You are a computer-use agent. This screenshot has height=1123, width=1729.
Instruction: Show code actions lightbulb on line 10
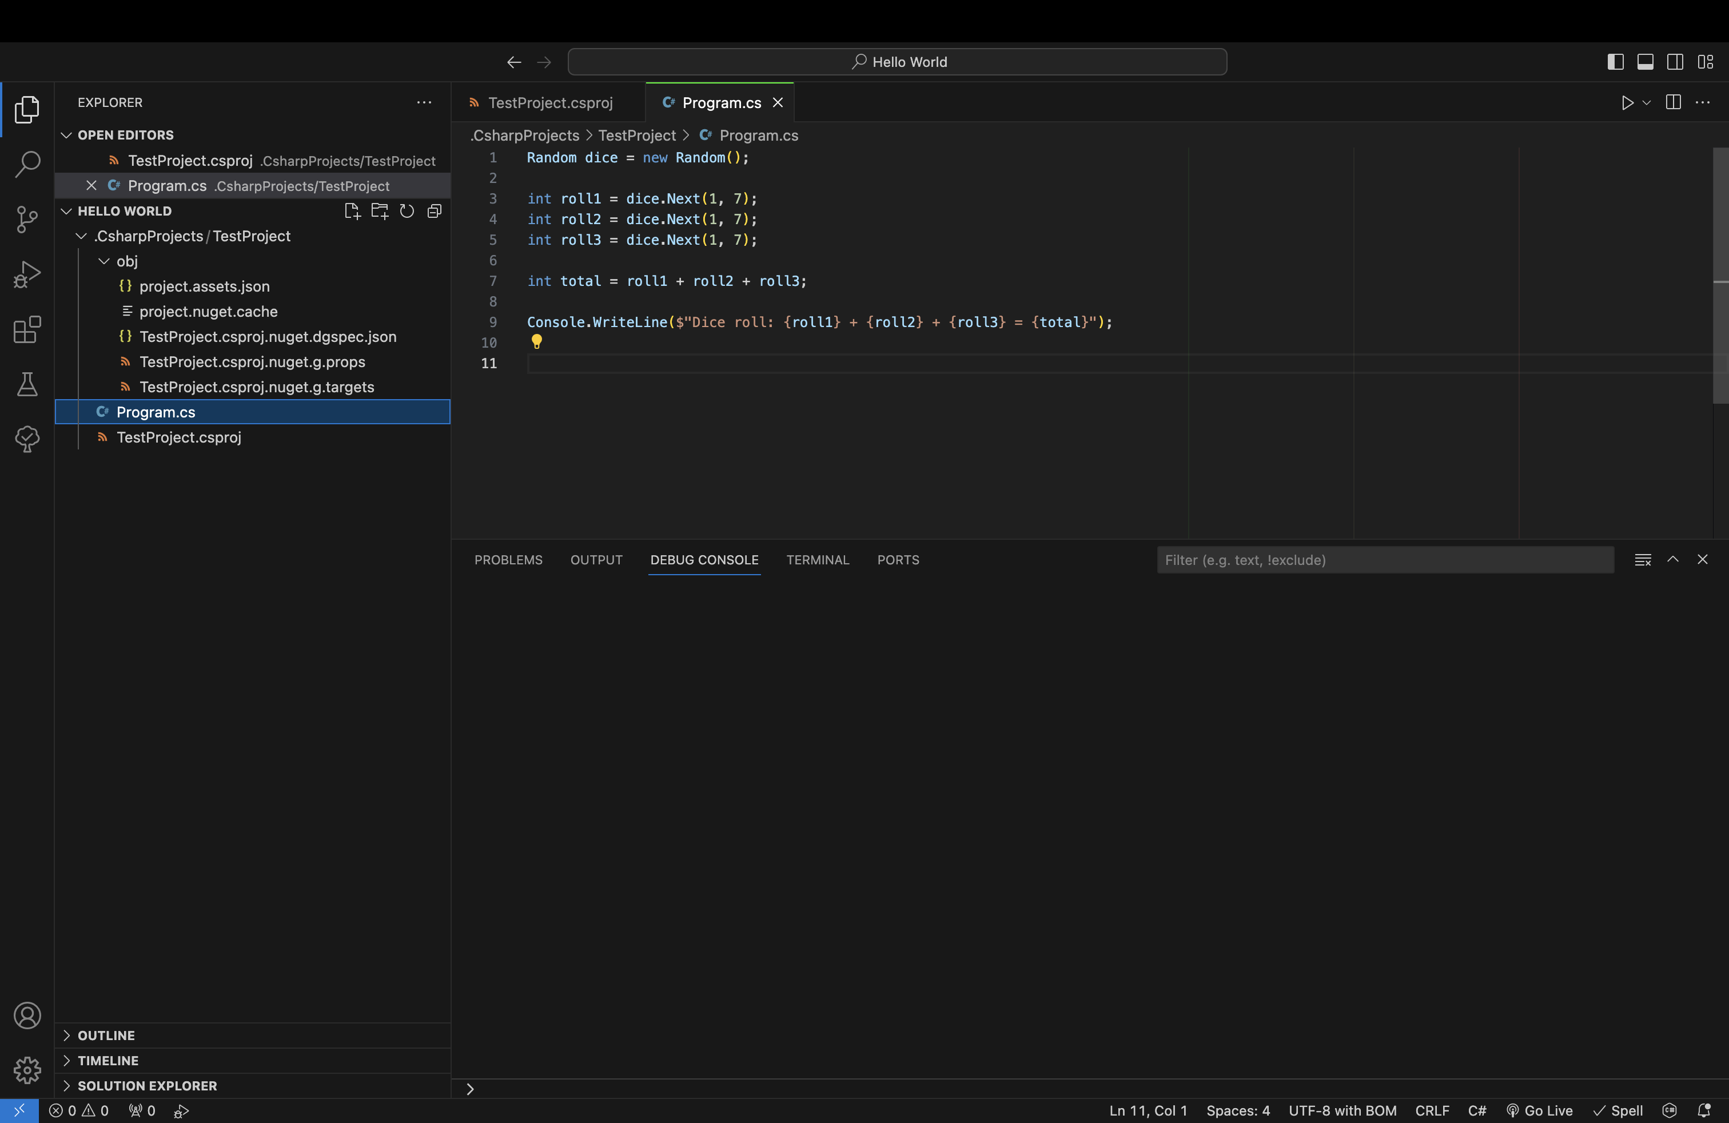pyautogui.click(x=536, y=341)
